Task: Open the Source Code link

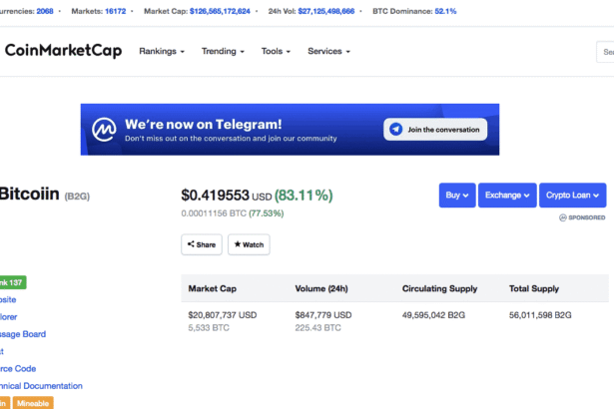Action: coord(18,369)
